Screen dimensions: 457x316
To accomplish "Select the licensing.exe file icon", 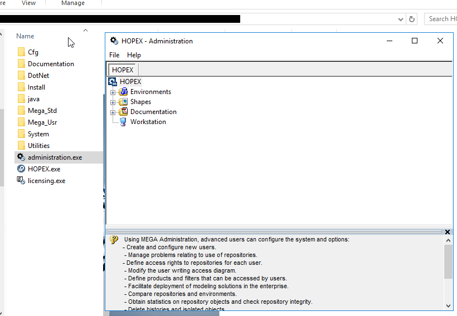I will tap(21, 181).
